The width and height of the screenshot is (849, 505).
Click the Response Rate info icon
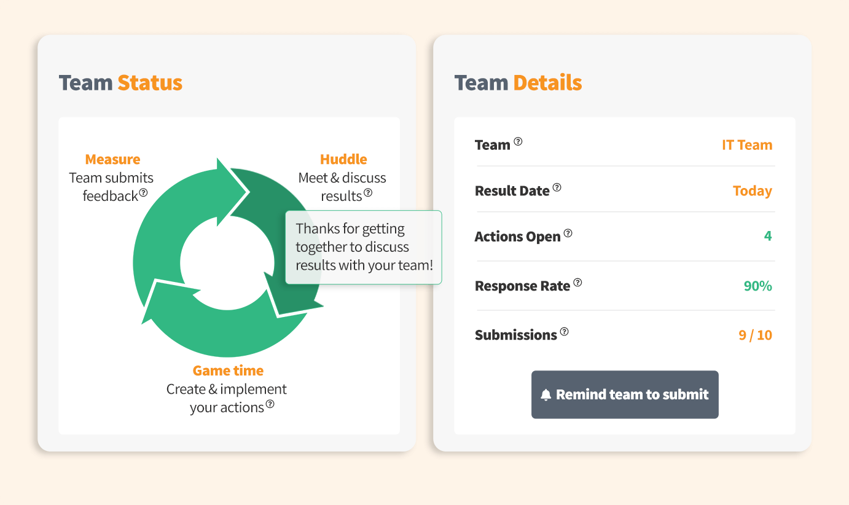(577, 283)
